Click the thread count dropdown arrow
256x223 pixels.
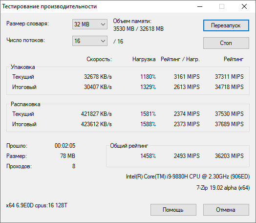[103, 41]
